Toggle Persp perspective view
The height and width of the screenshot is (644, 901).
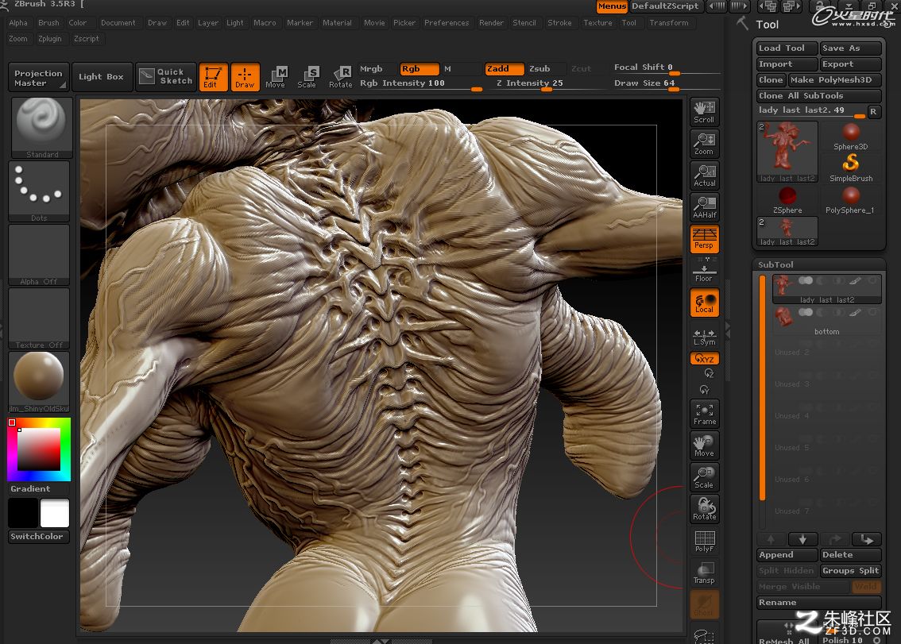[704, 239]
